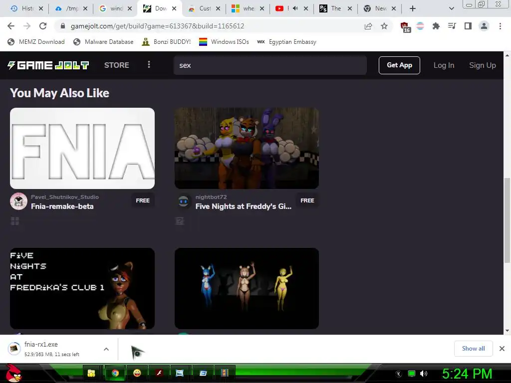Image resolution: width=511 pixels, height=383 pixels.
Task: Reload the gamejolt.com page
Action: coord(43,26)
